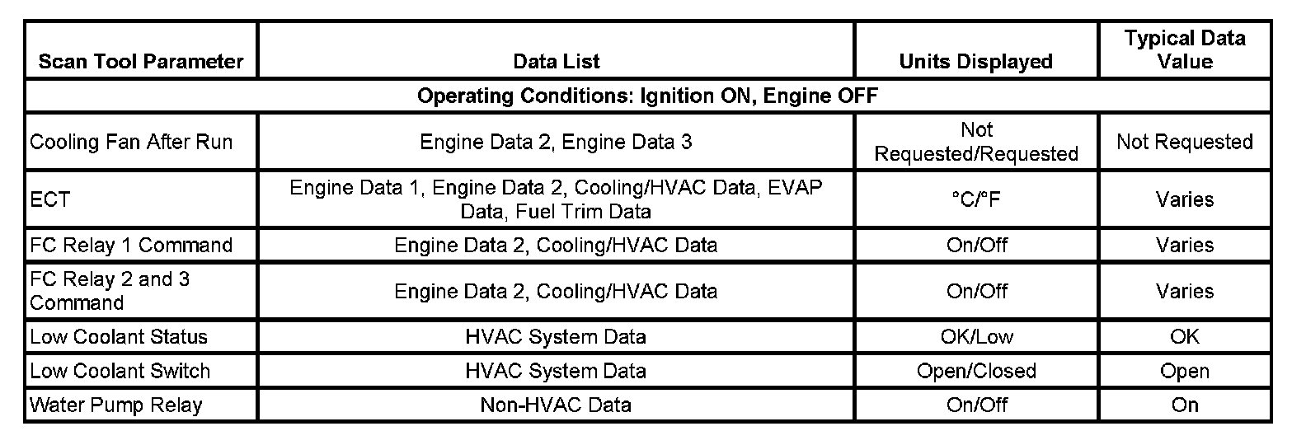Click the "Scan Tool Parameter" column header
This screenshot has height=445, width=1306.
141,62
